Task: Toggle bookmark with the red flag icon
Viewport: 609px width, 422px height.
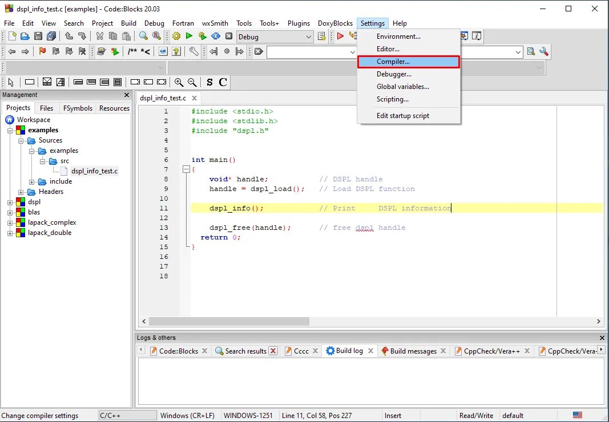Action: (42, 51)
